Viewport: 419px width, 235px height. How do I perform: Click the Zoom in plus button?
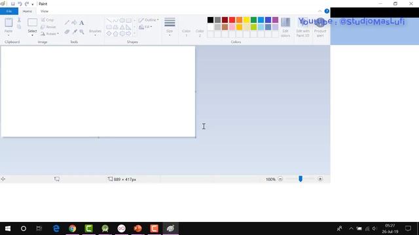point(320,179)
